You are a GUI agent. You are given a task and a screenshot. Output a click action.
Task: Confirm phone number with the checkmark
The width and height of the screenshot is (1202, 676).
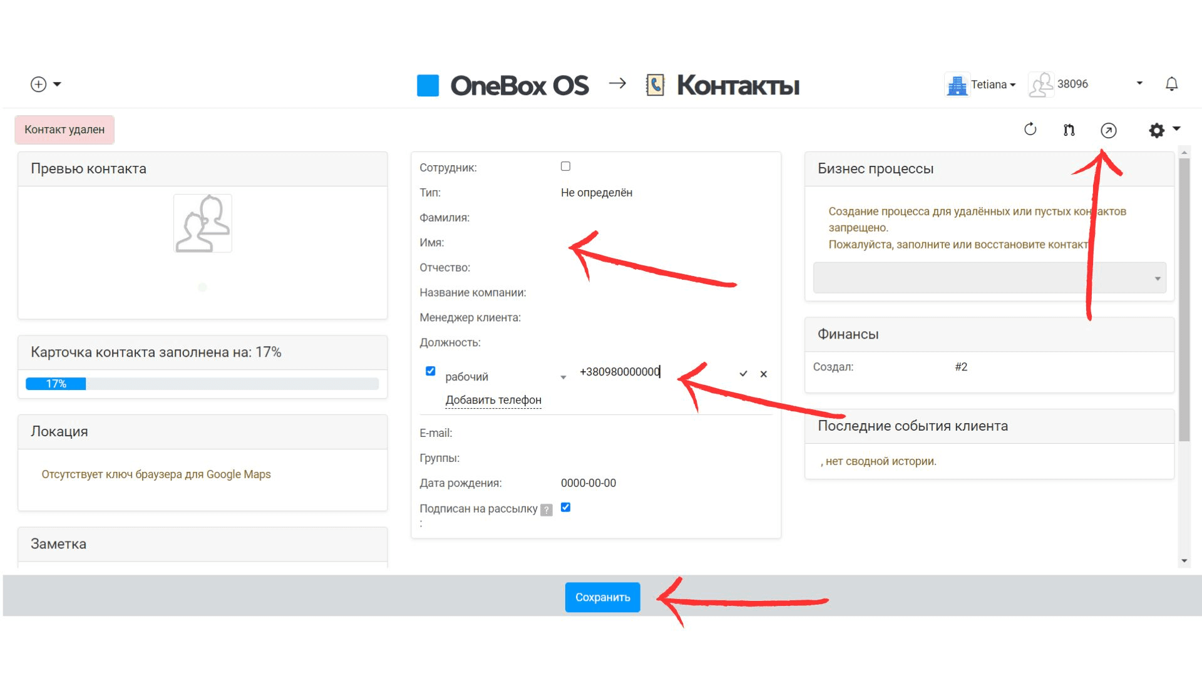pos(743,374)
